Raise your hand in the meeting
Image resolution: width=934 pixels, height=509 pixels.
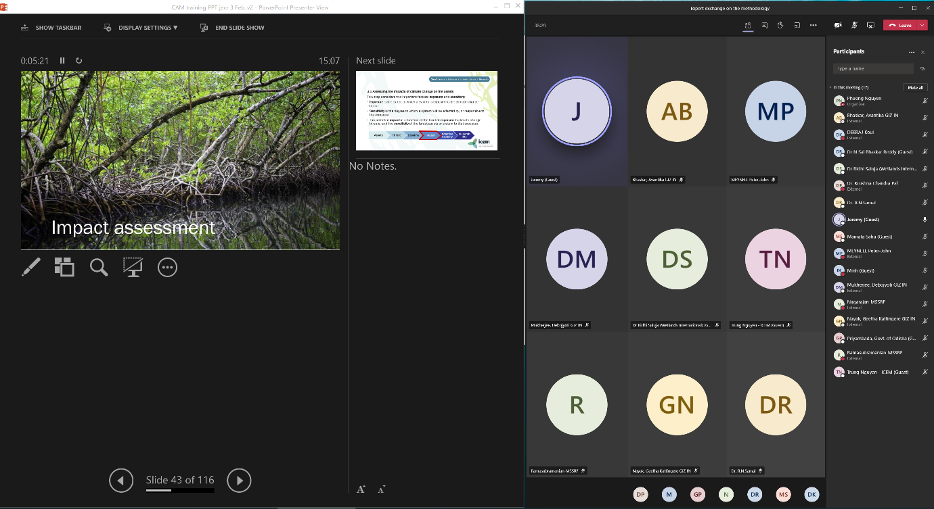click(x=780, y=25)
